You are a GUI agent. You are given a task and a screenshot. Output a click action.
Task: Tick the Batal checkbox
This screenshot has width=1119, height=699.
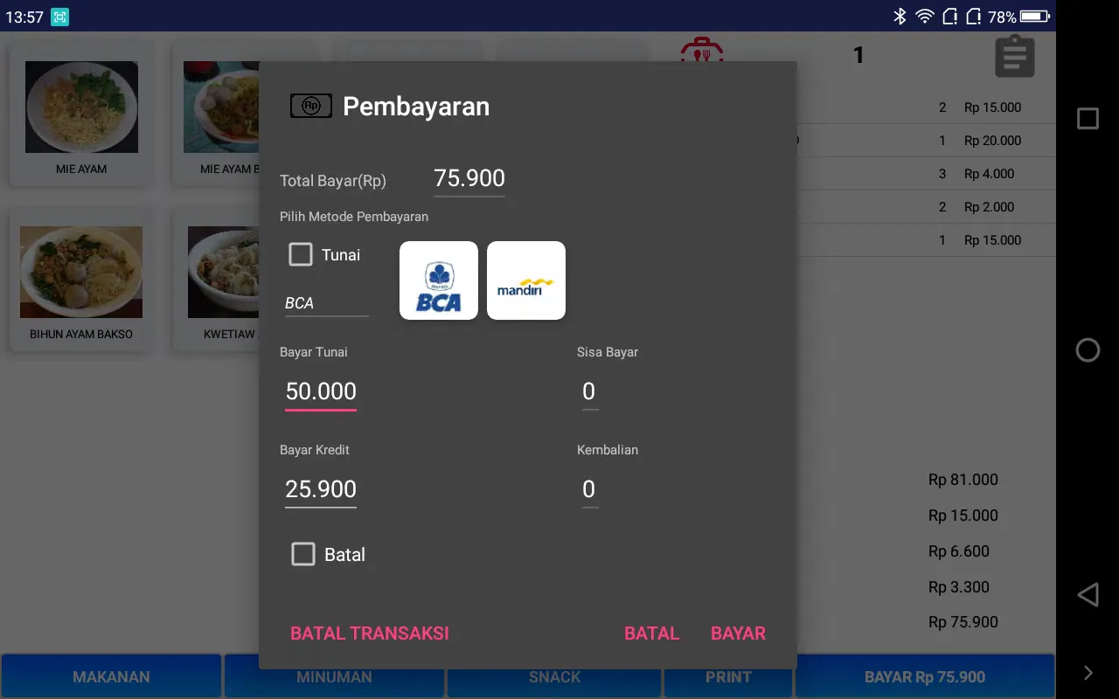pos(303,554)
